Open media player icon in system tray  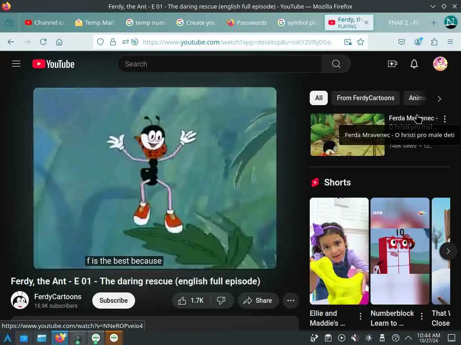click(x=342, y=338)
